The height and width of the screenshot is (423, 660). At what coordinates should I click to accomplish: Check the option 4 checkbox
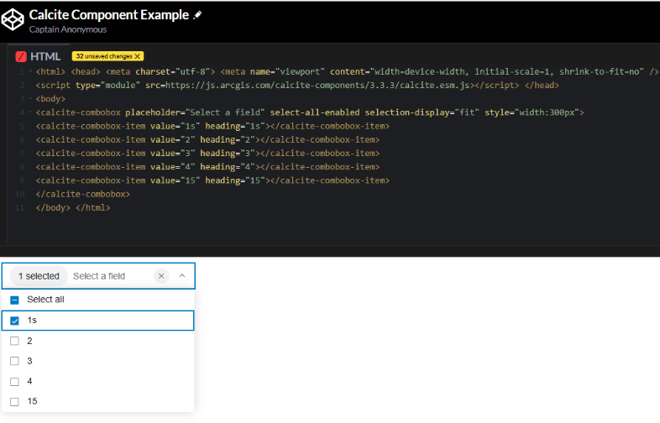[15, 381]
